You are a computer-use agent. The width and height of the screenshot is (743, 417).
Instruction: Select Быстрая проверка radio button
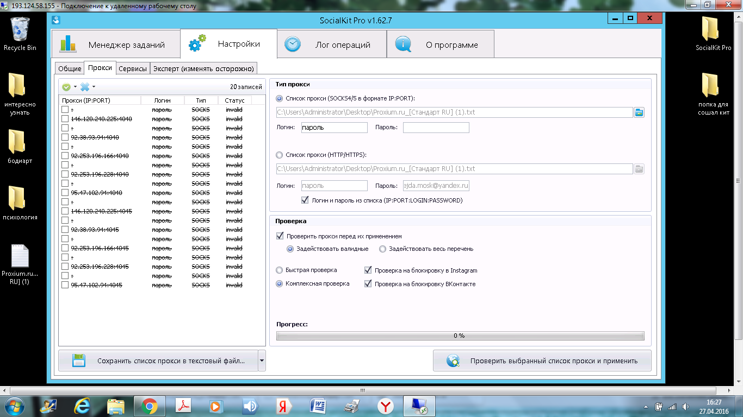point(280,270)
